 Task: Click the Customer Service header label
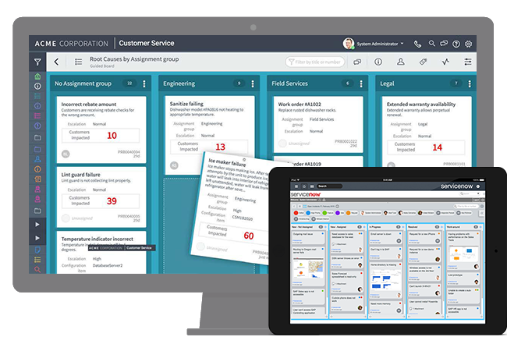tap(147, 44)
